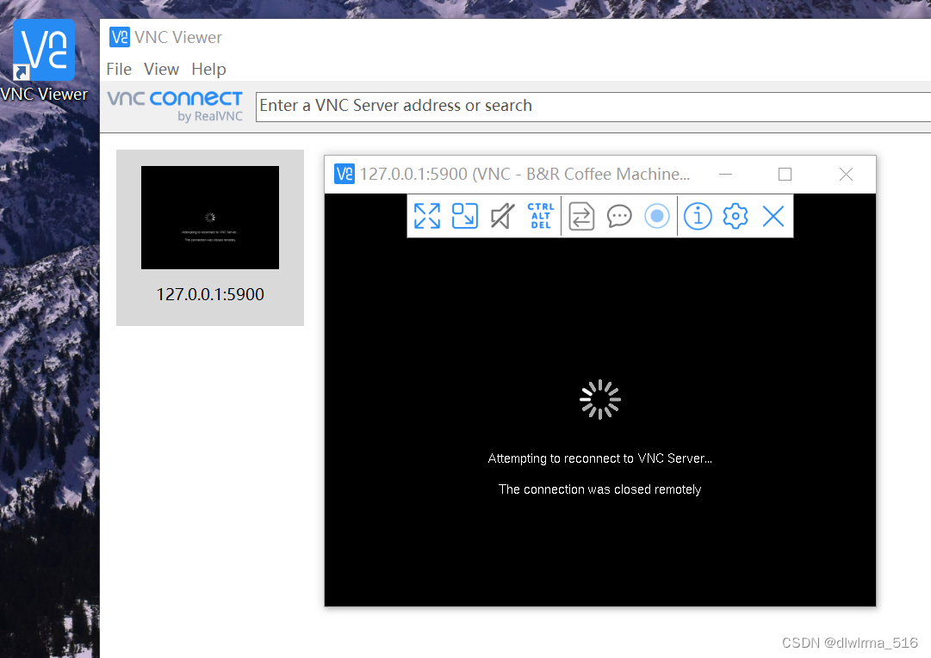Open the 127.0.0.1:5900 connection thumbnail
The image size is (931, 658).
pyautogui.click(x=209, y=218)
